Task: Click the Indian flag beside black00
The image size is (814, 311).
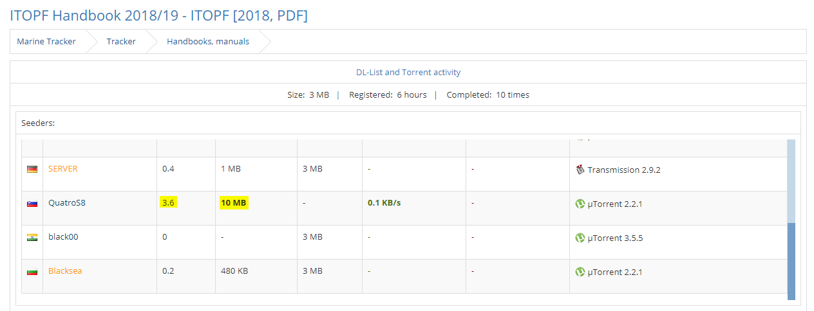Action: 32,237
